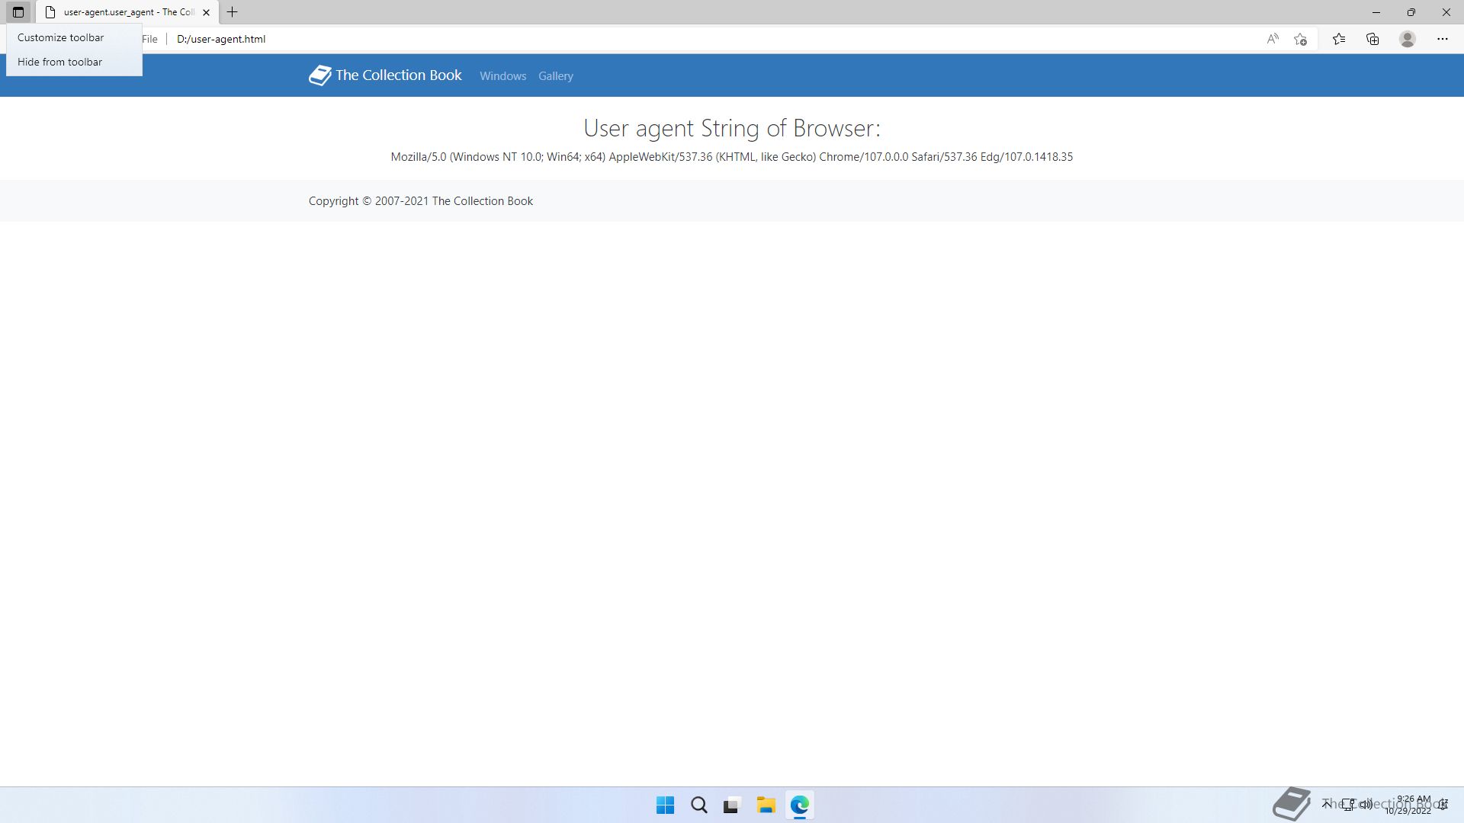
Task: Close the user-agent browser tab
Action: pos(206,12)
